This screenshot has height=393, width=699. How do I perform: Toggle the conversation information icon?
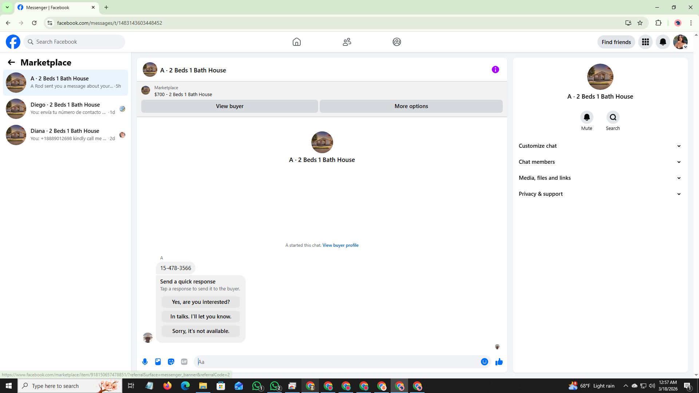pos(495,70)
